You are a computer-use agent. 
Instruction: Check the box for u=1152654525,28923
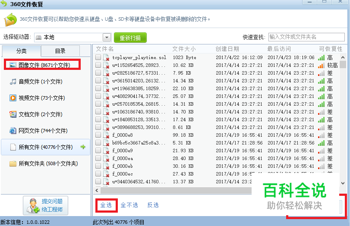click(98, 65)
